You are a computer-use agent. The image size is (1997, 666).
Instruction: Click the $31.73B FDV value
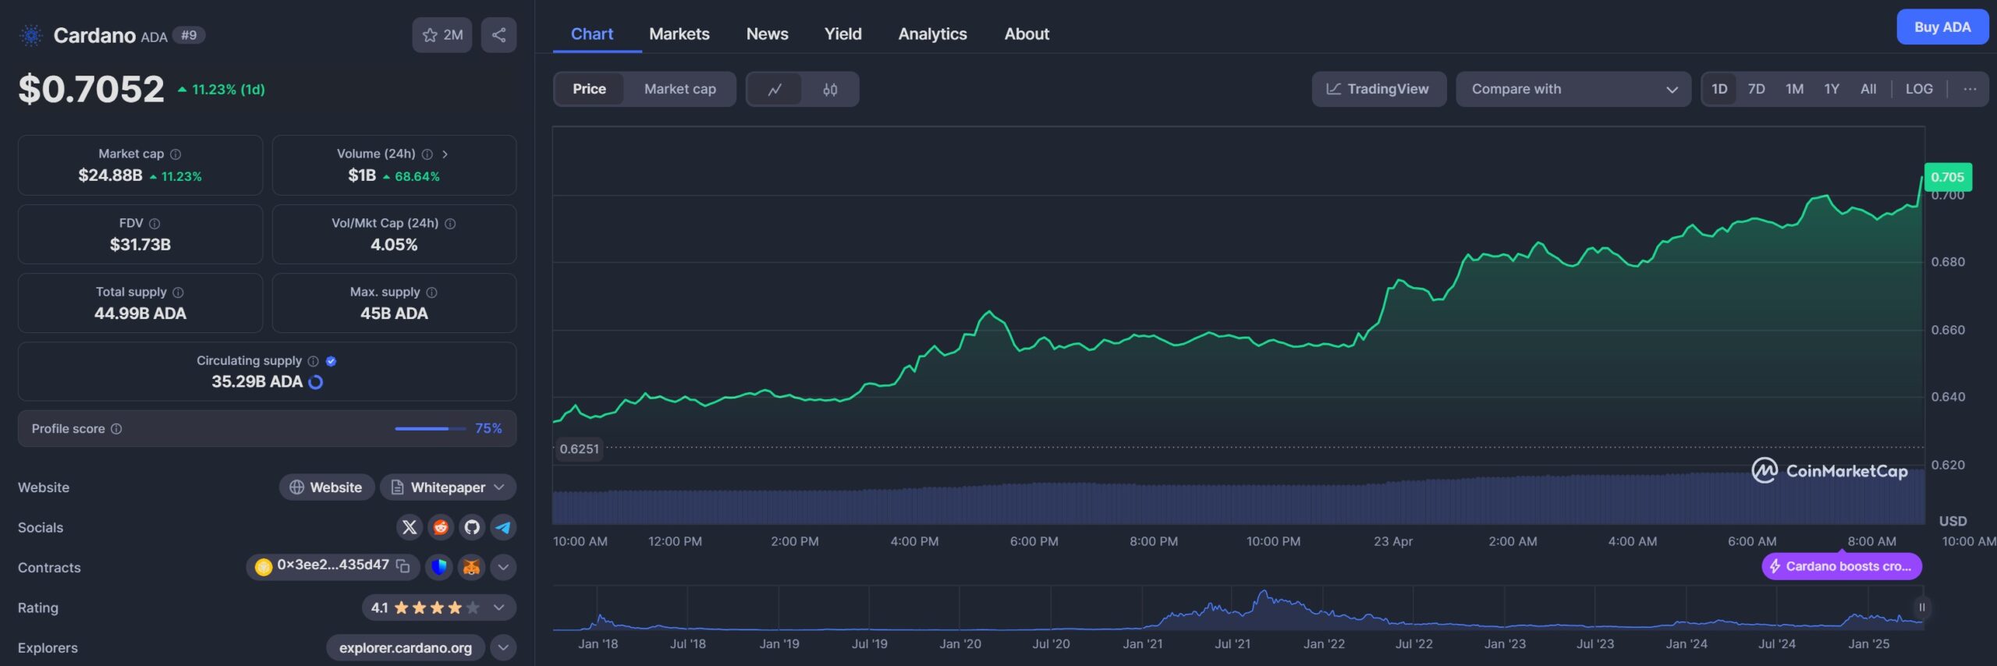pyautogui.click(x=140, y=245)
